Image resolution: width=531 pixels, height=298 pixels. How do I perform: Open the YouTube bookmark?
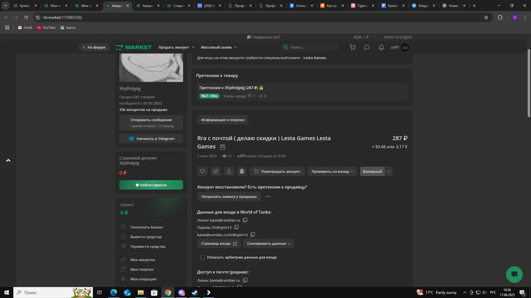46,28
